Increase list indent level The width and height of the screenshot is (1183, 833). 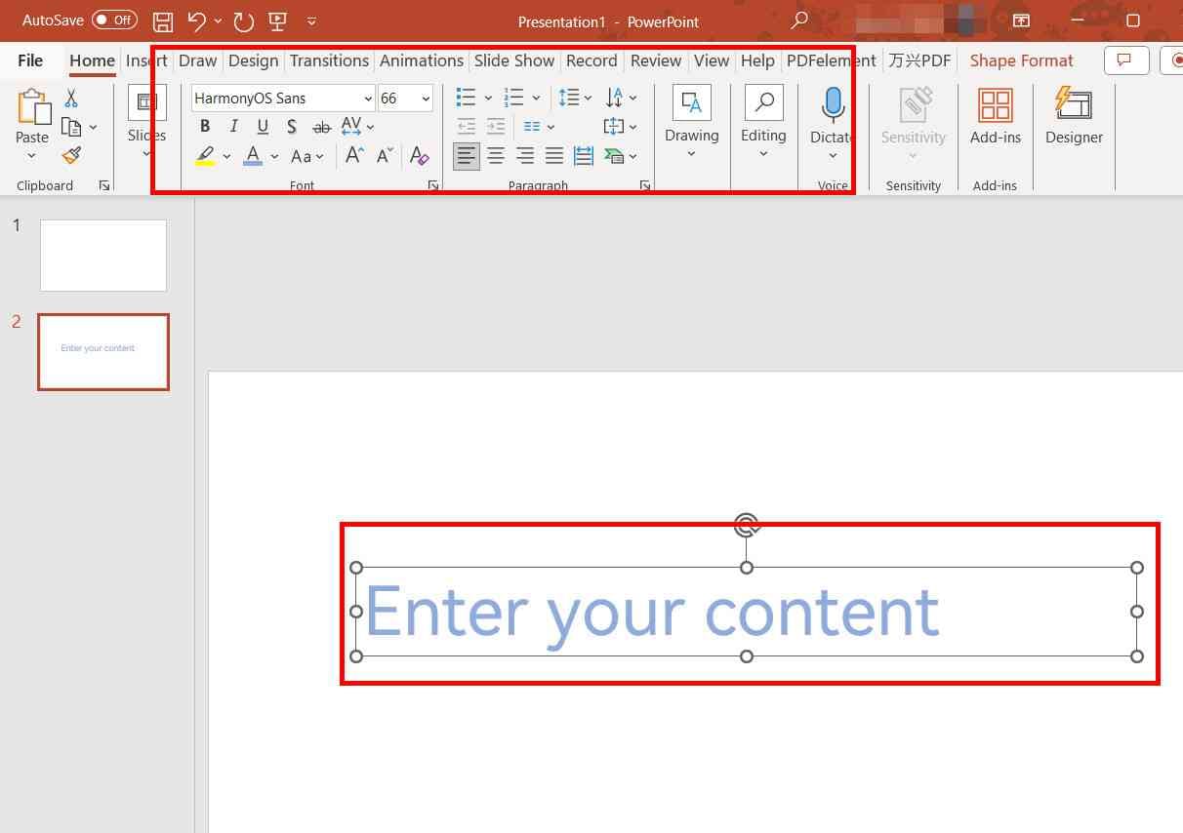pyautogui.click(x=496, y=127)
